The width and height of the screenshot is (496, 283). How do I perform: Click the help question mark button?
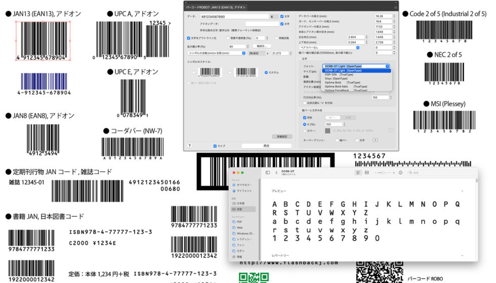click(x=189, y=146)
